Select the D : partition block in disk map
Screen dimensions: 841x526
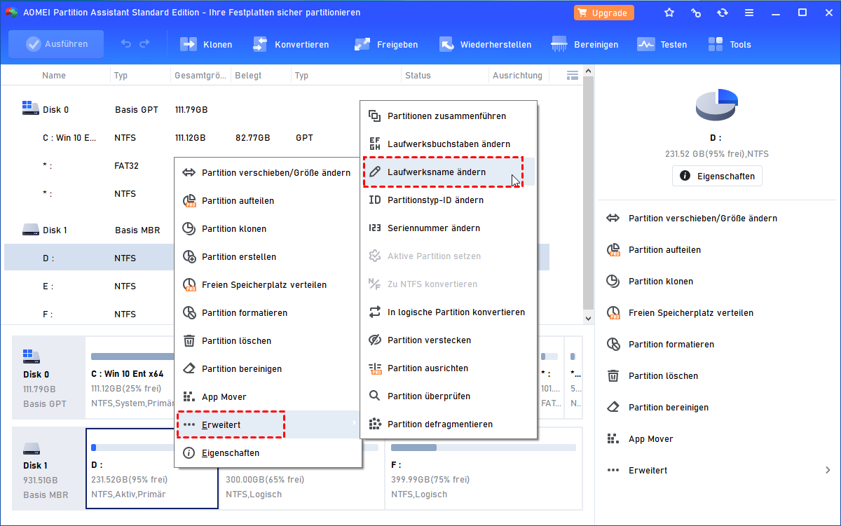[152, 468]
